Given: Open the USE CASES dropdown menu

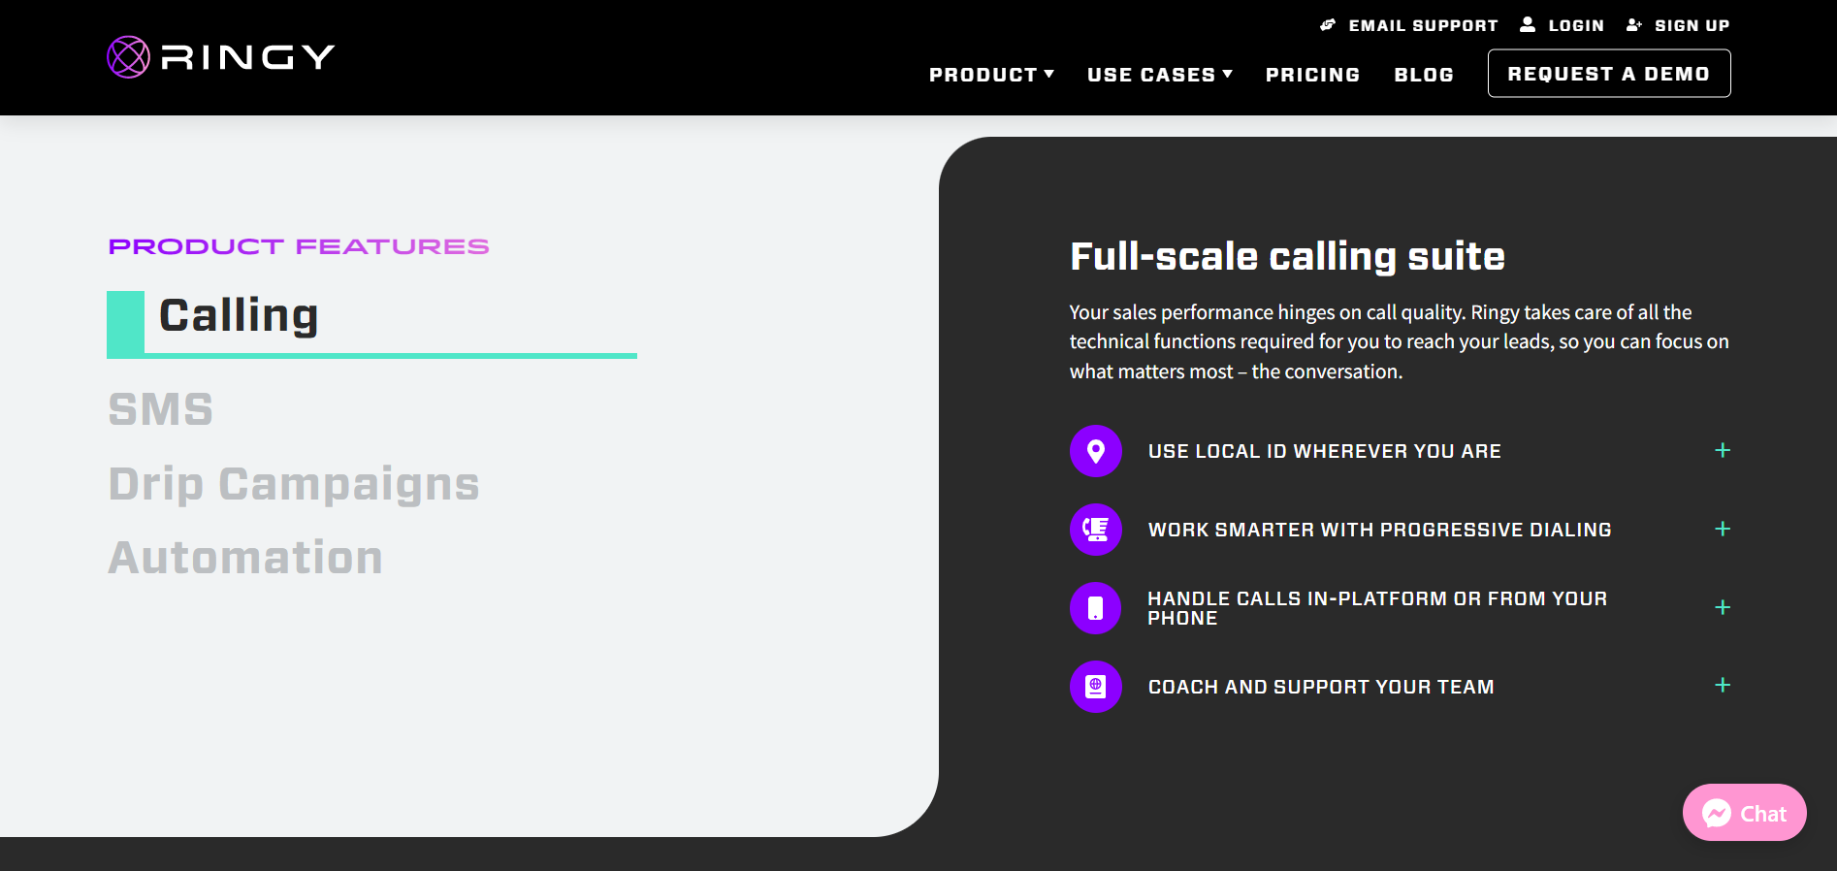Looking at the screenshot, I should (x=1159, y=74).
